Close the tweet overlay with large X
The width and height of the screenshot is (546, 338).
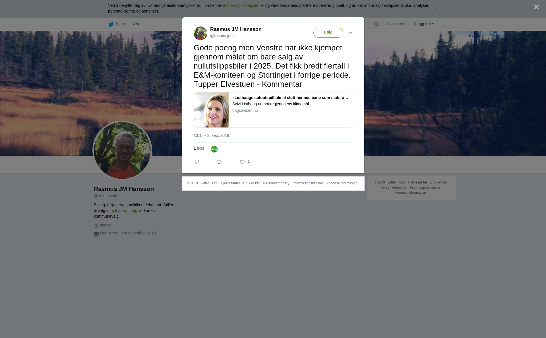pos(536,7)
